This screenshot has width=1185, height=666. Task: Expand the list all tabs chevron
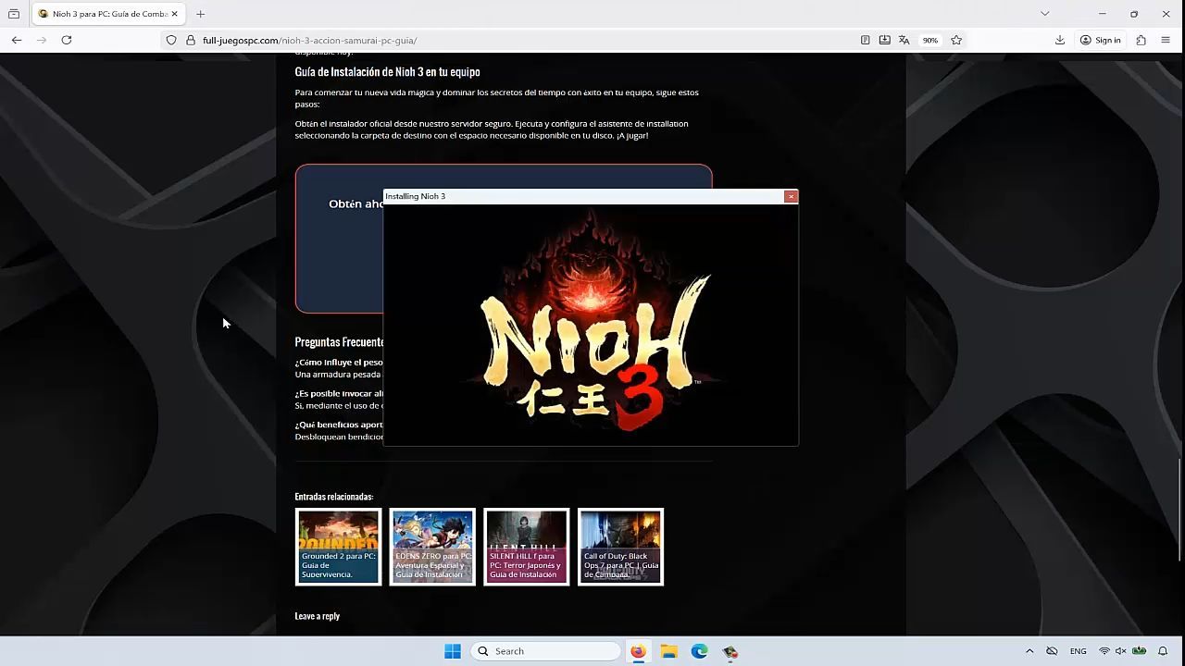1044,14
